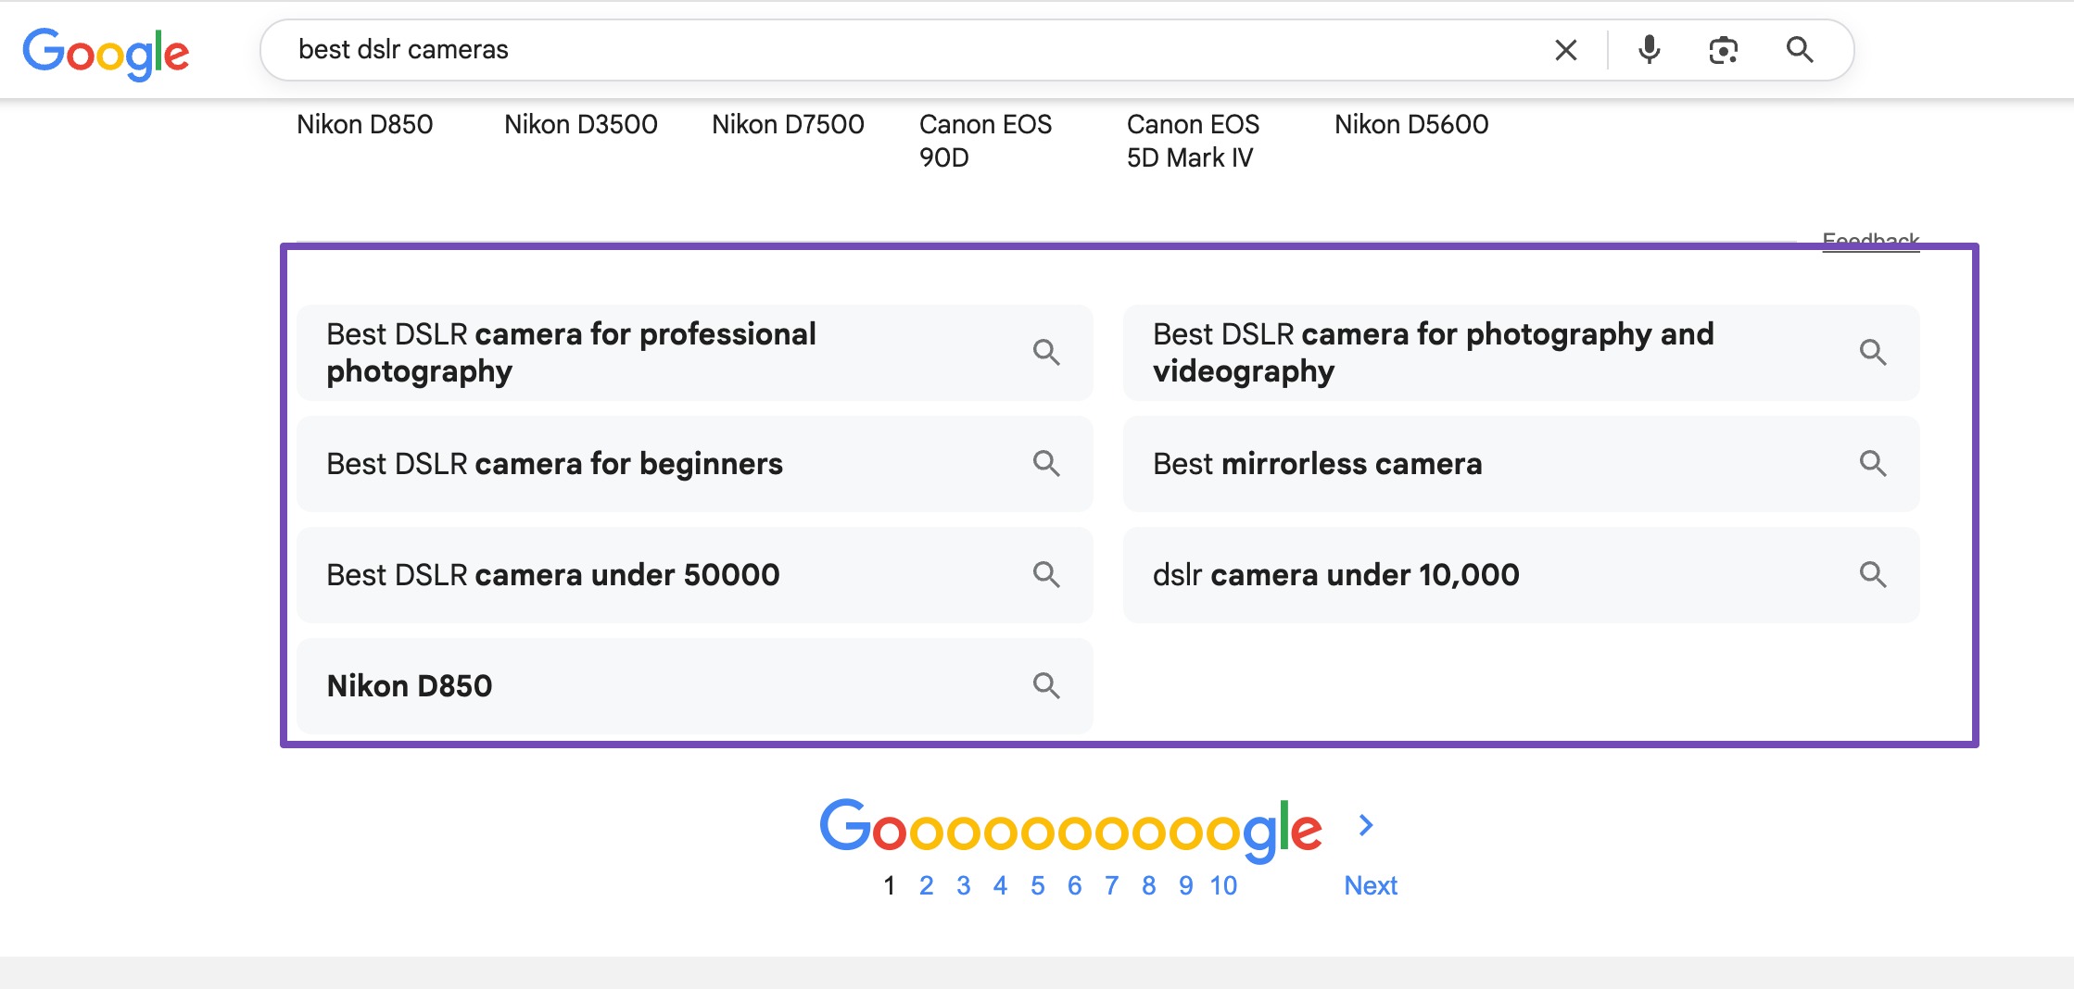Go to results page 10
Image resolution: width=2074 pixels, height=989 pixels.
[x=1223, y=886]
